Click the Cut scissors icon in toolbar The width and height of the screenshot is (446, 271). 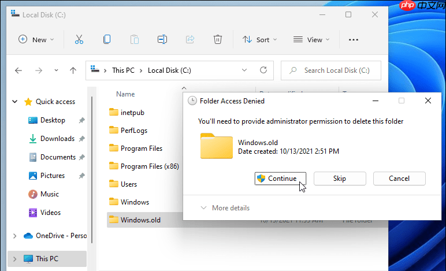coord(79,39)
